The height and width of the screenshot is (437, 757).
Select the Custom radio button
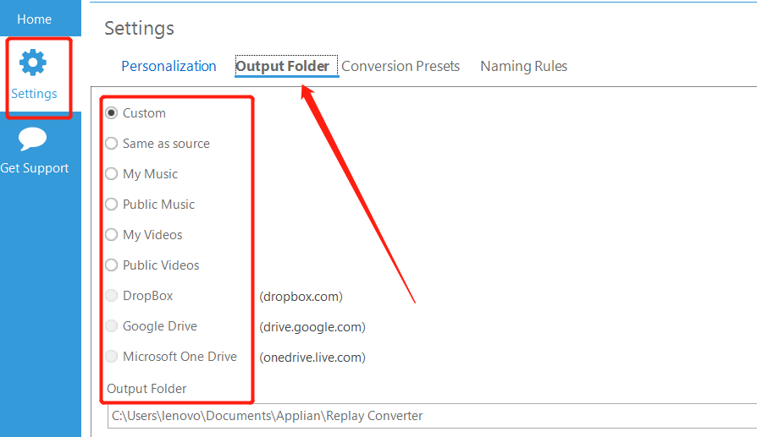[112, 113]
